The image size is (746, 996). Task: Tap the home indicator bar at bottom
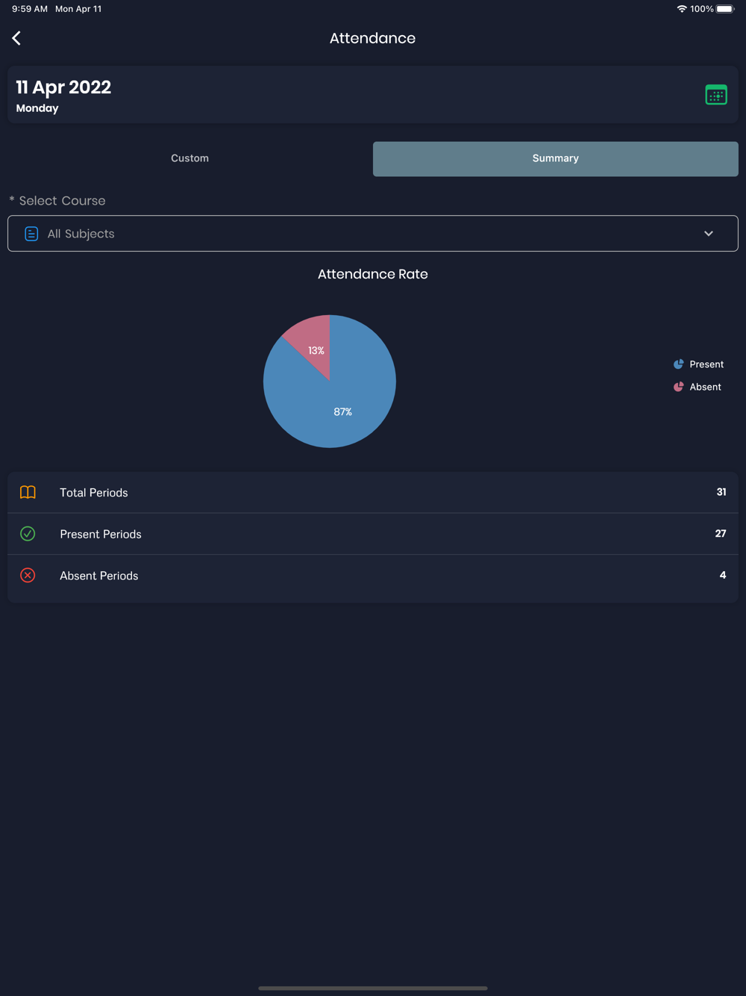[x=373, y=988]
